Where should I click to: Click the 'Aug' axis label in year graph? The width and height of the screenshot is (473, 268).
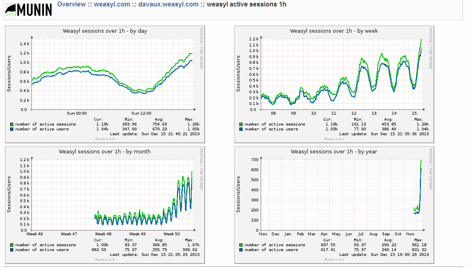373,234
